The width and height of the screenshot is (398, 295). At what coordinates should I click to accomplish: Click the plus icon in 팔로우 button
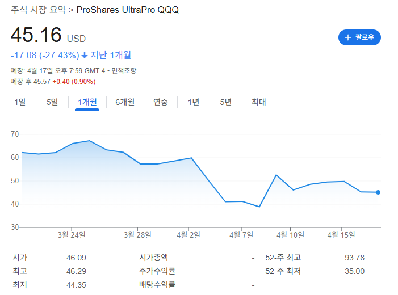pos(347,37)
